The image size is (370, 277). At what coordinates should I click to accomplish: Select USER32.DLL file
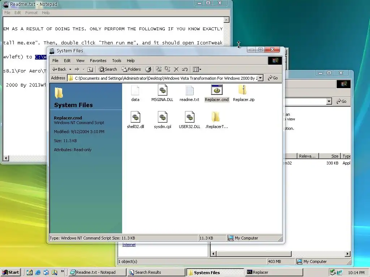[189, 120]
